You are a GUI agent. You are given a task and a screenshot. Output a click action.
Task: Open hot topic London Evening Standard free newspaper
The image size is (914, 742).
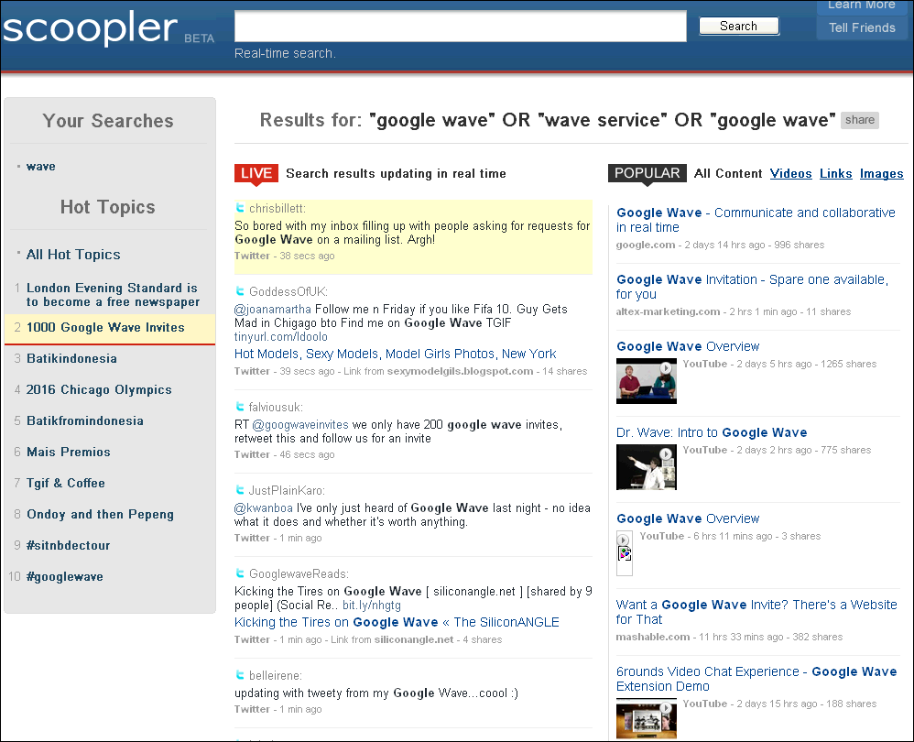(113, 295)
